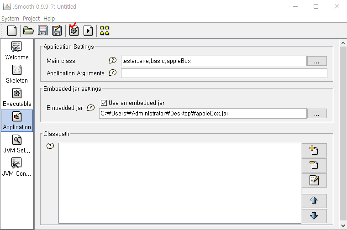
Task: Move classpath entry up
Action: (314, 201)
